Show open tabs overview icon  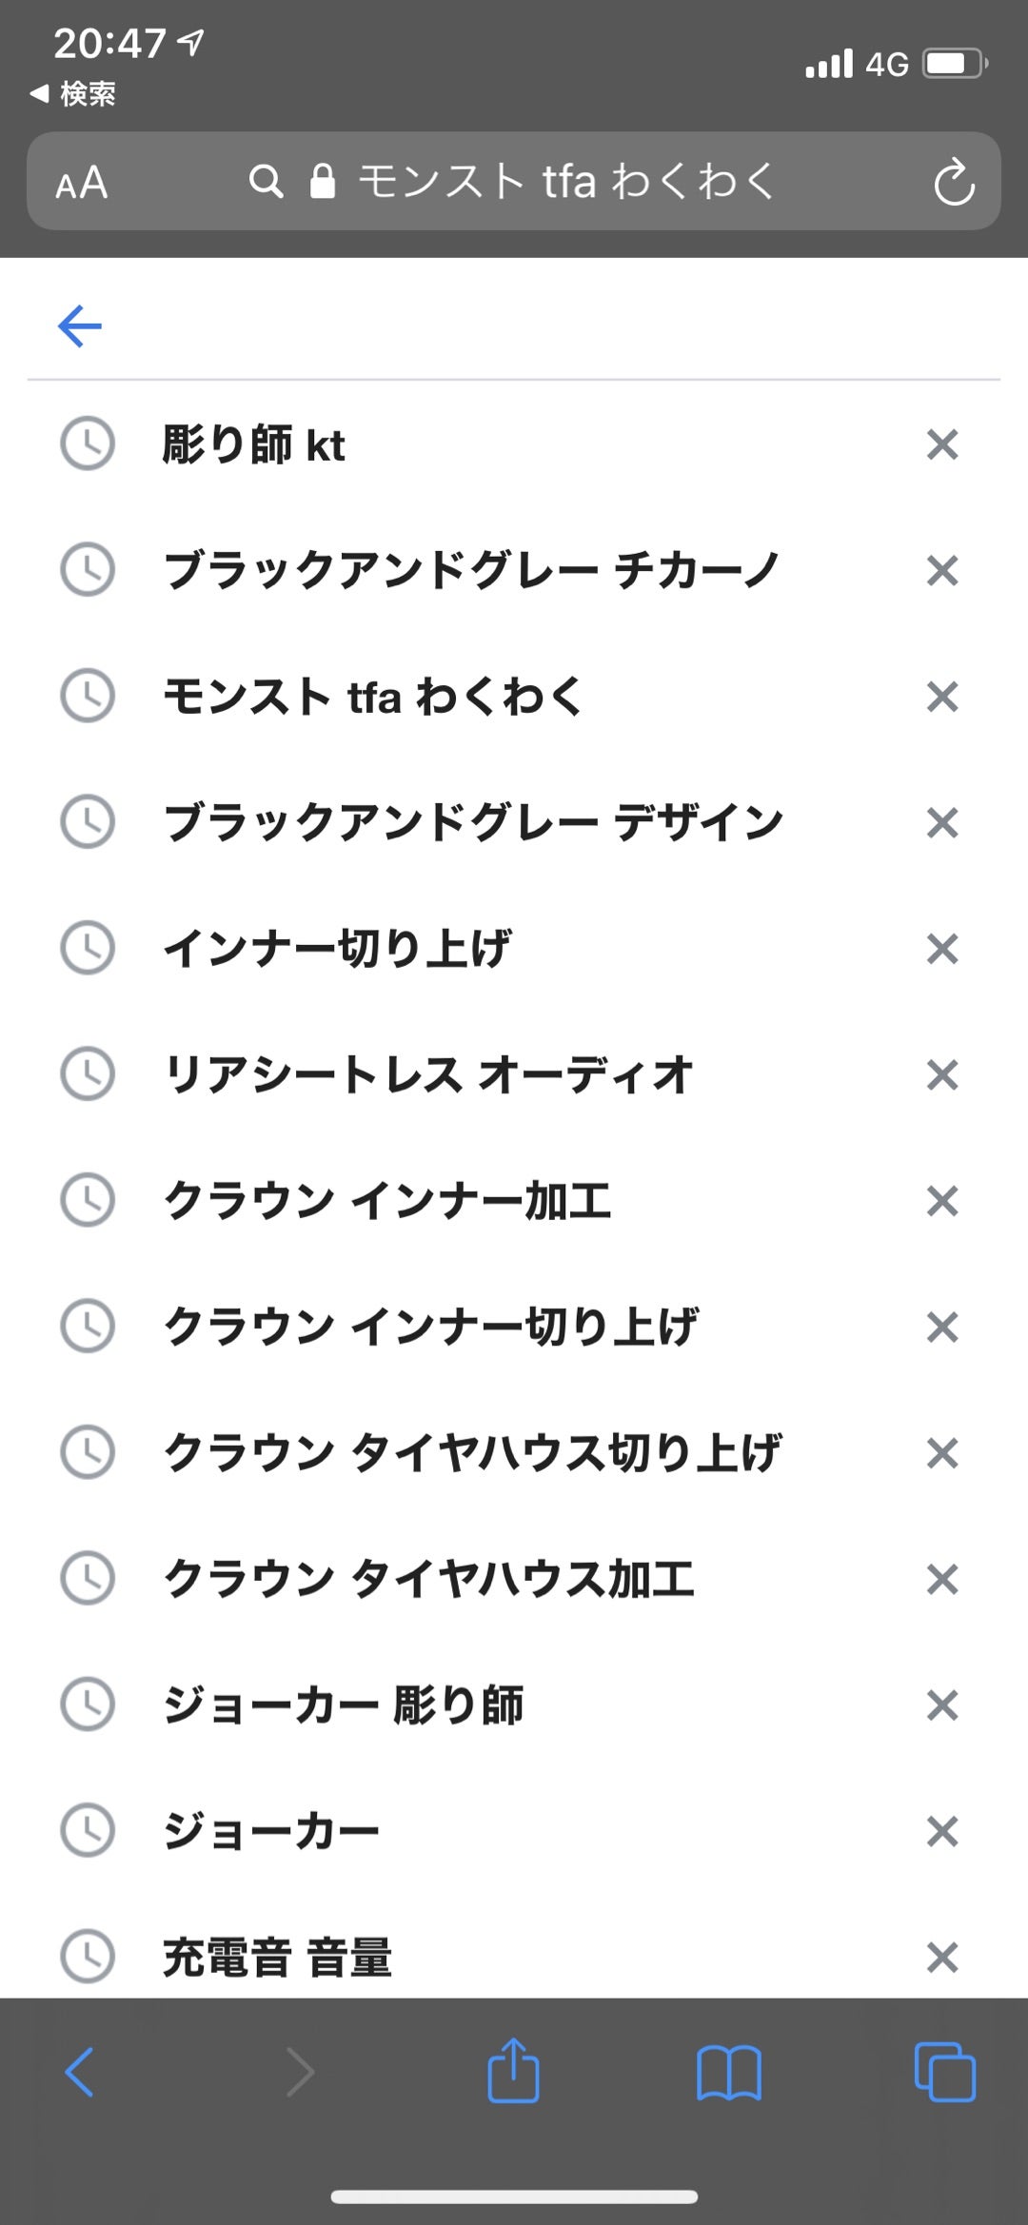944,2072
